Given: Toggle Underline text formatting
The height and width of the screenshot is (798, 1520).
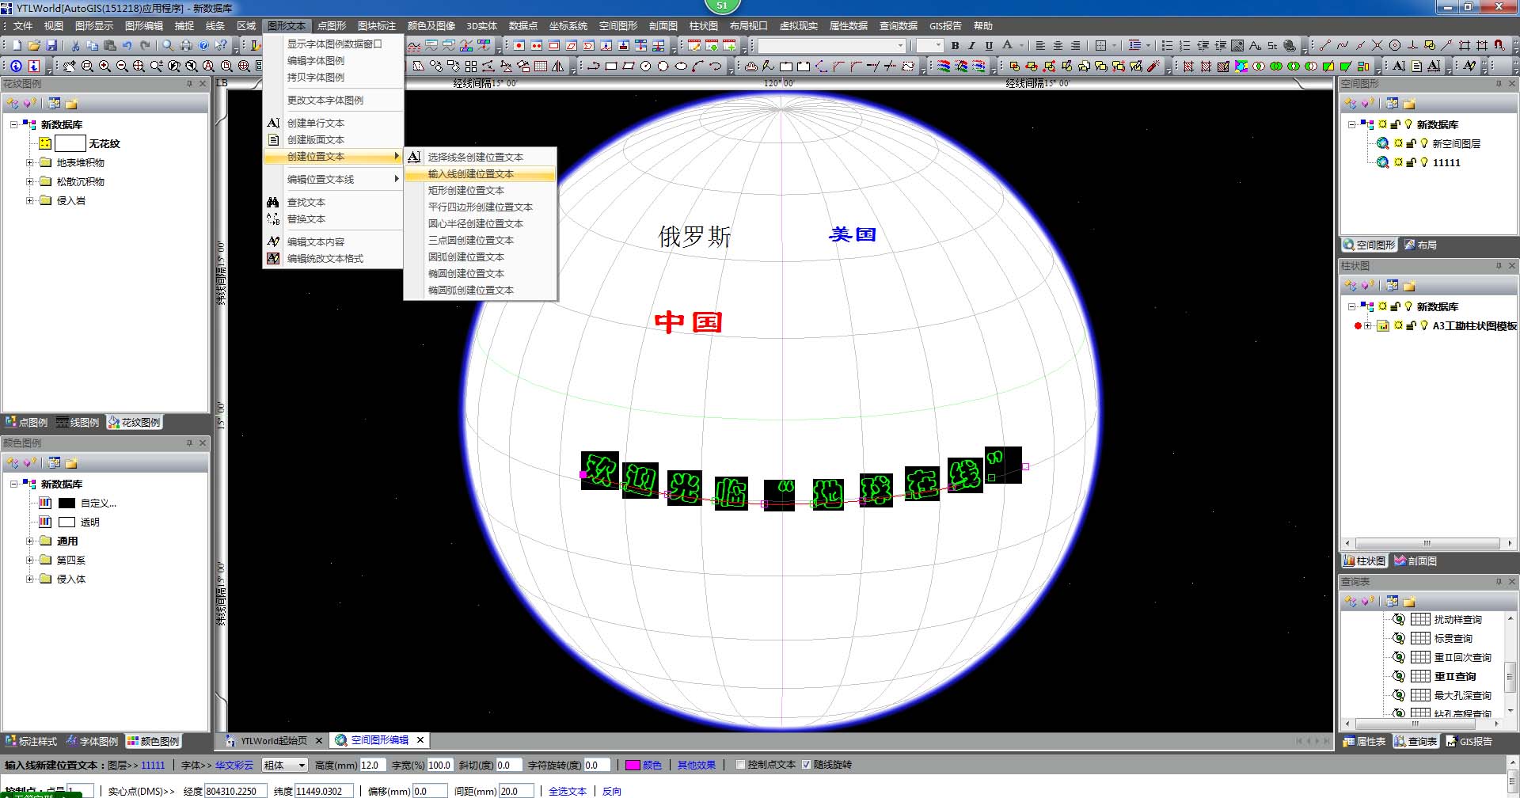Looking at the screenshot, I should 989,46.
